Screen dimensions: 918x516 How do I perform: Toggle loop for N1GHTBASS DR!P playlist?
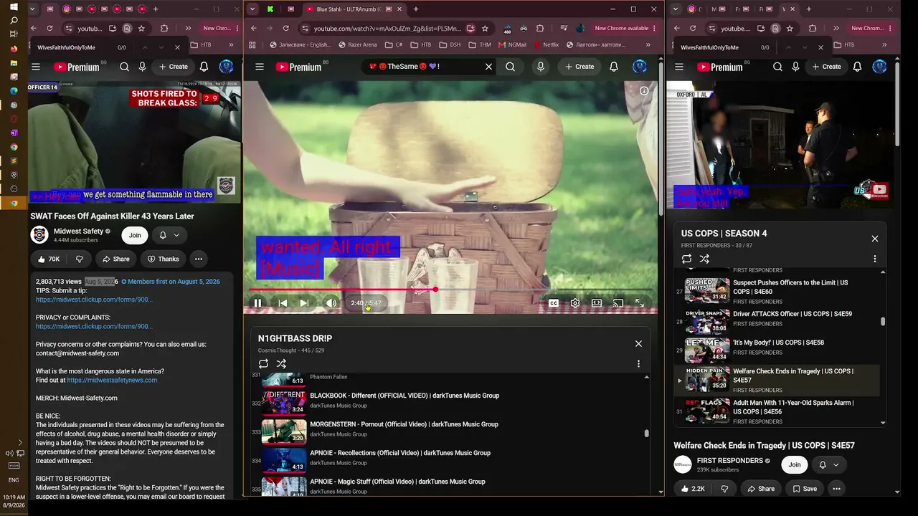coord(264,364)
